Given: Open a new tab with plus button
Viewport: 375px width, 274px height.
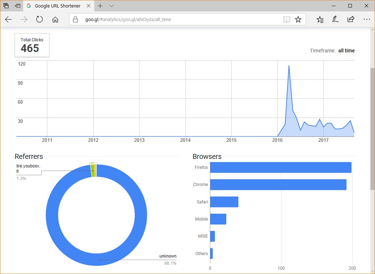Looking at the screenshot, I should click(100, 6).
